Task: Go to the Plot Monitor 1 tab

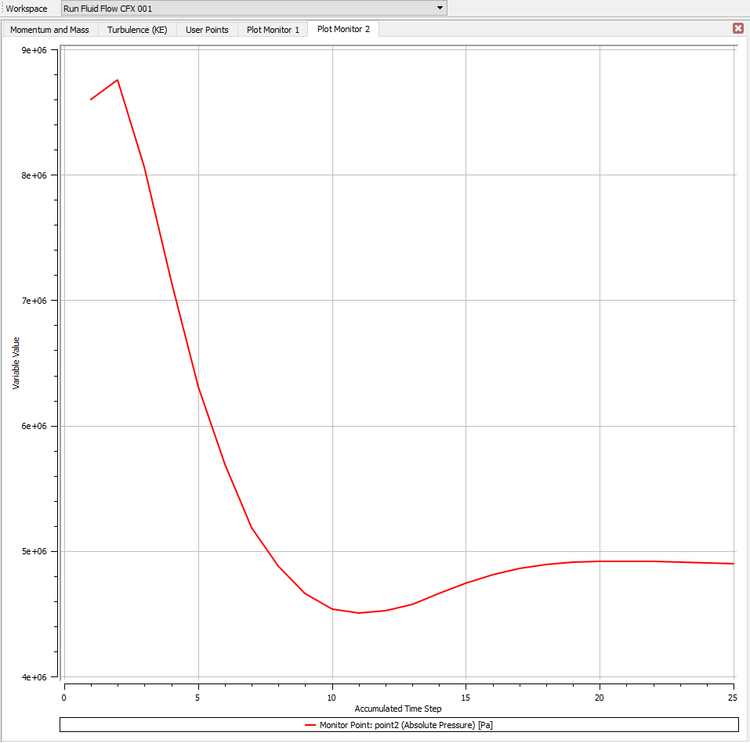Action: [x=273, y=30]
